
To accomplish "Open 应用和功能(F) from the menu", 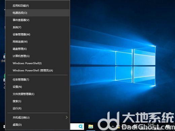I will (x=38, y=6).
